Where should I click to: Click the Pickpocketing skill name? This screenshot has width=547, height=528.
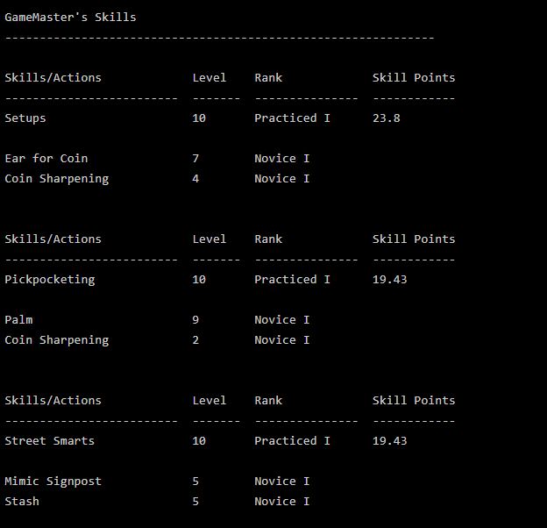click(50, 280)
